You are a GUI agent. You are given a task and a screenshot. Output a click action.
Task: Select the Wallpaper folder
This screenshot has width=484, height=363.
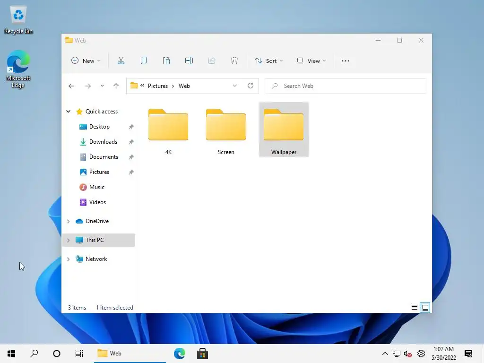pos(284,130)
